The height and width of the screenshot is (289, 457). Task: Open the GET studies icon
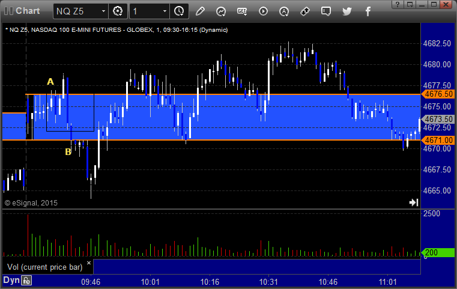pyautogui.click(x=242, y=11)
